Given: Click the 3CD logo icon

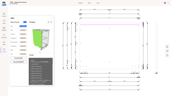Looking at the screenshot, I should coord(4,3).
